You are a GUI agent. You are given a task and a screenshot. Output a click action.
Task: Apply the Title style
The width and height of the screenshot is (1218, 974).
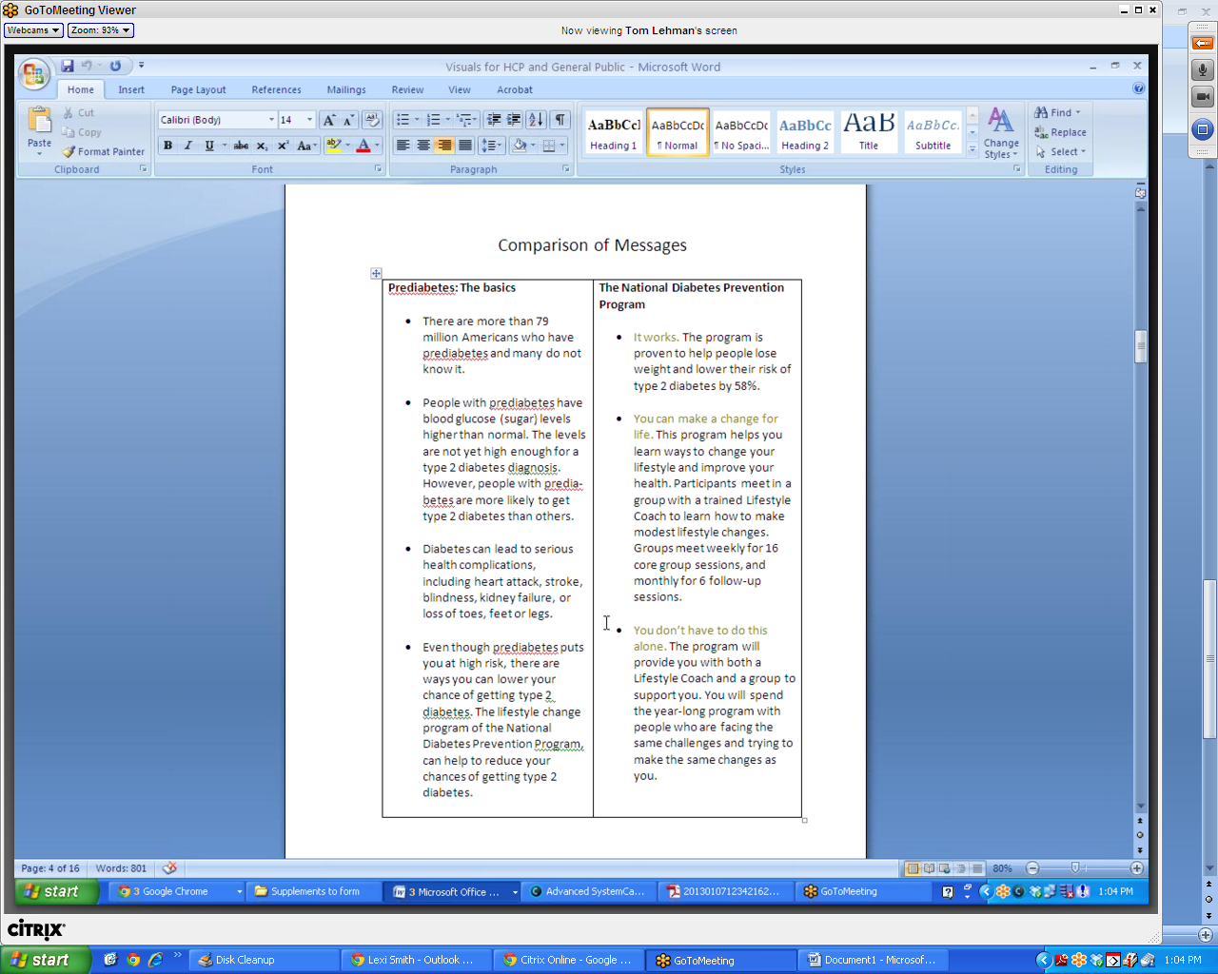(x=869, y=132)
